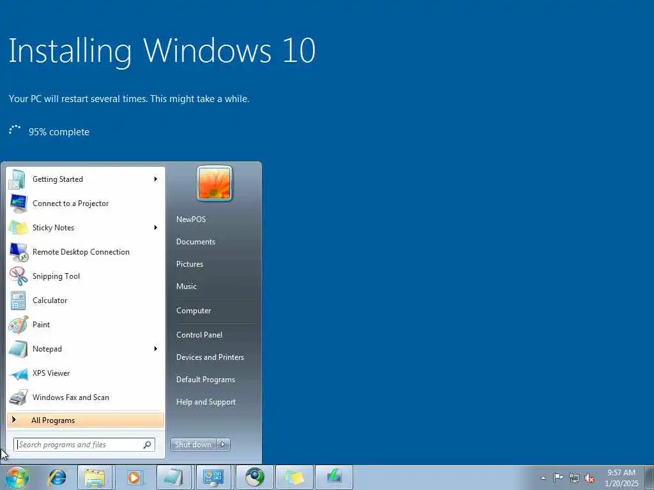
Task: Expand Sticky Notes jump list arrow
Action: coord(156,228)
